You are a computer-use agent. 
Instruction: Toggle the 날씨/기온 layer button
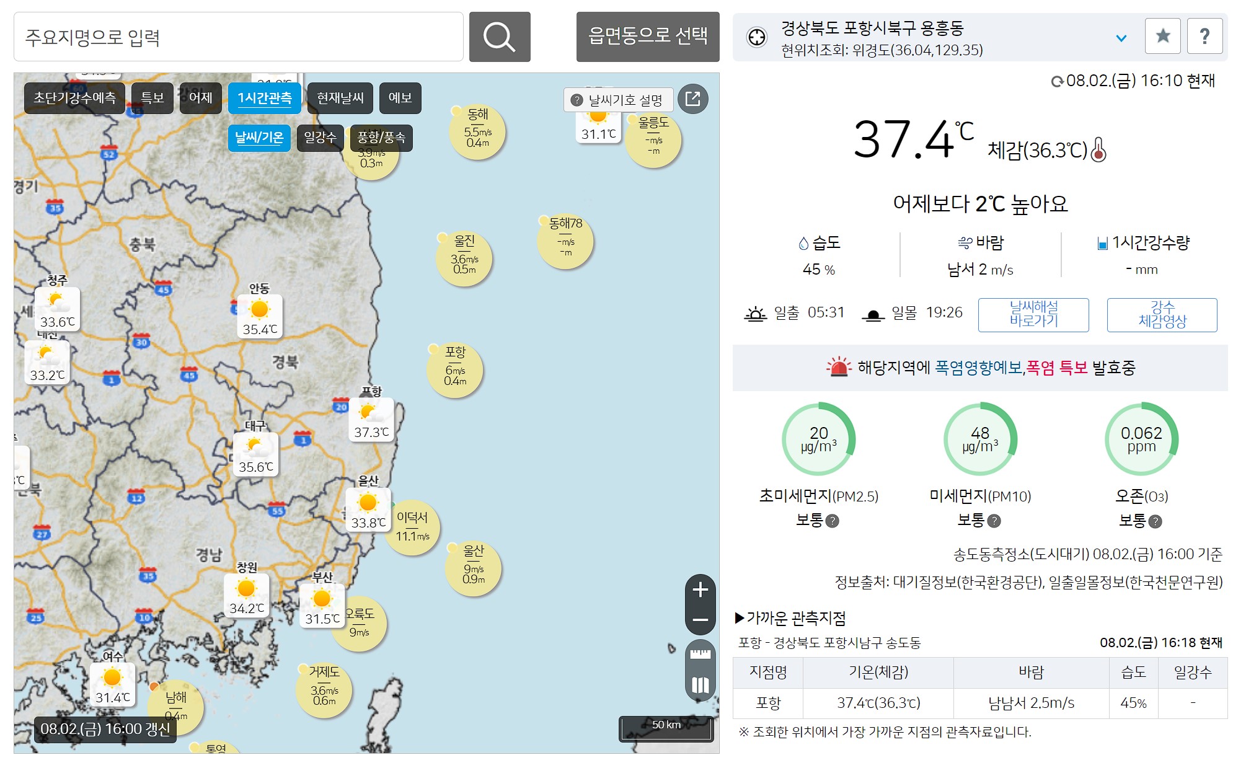(259, 138)
